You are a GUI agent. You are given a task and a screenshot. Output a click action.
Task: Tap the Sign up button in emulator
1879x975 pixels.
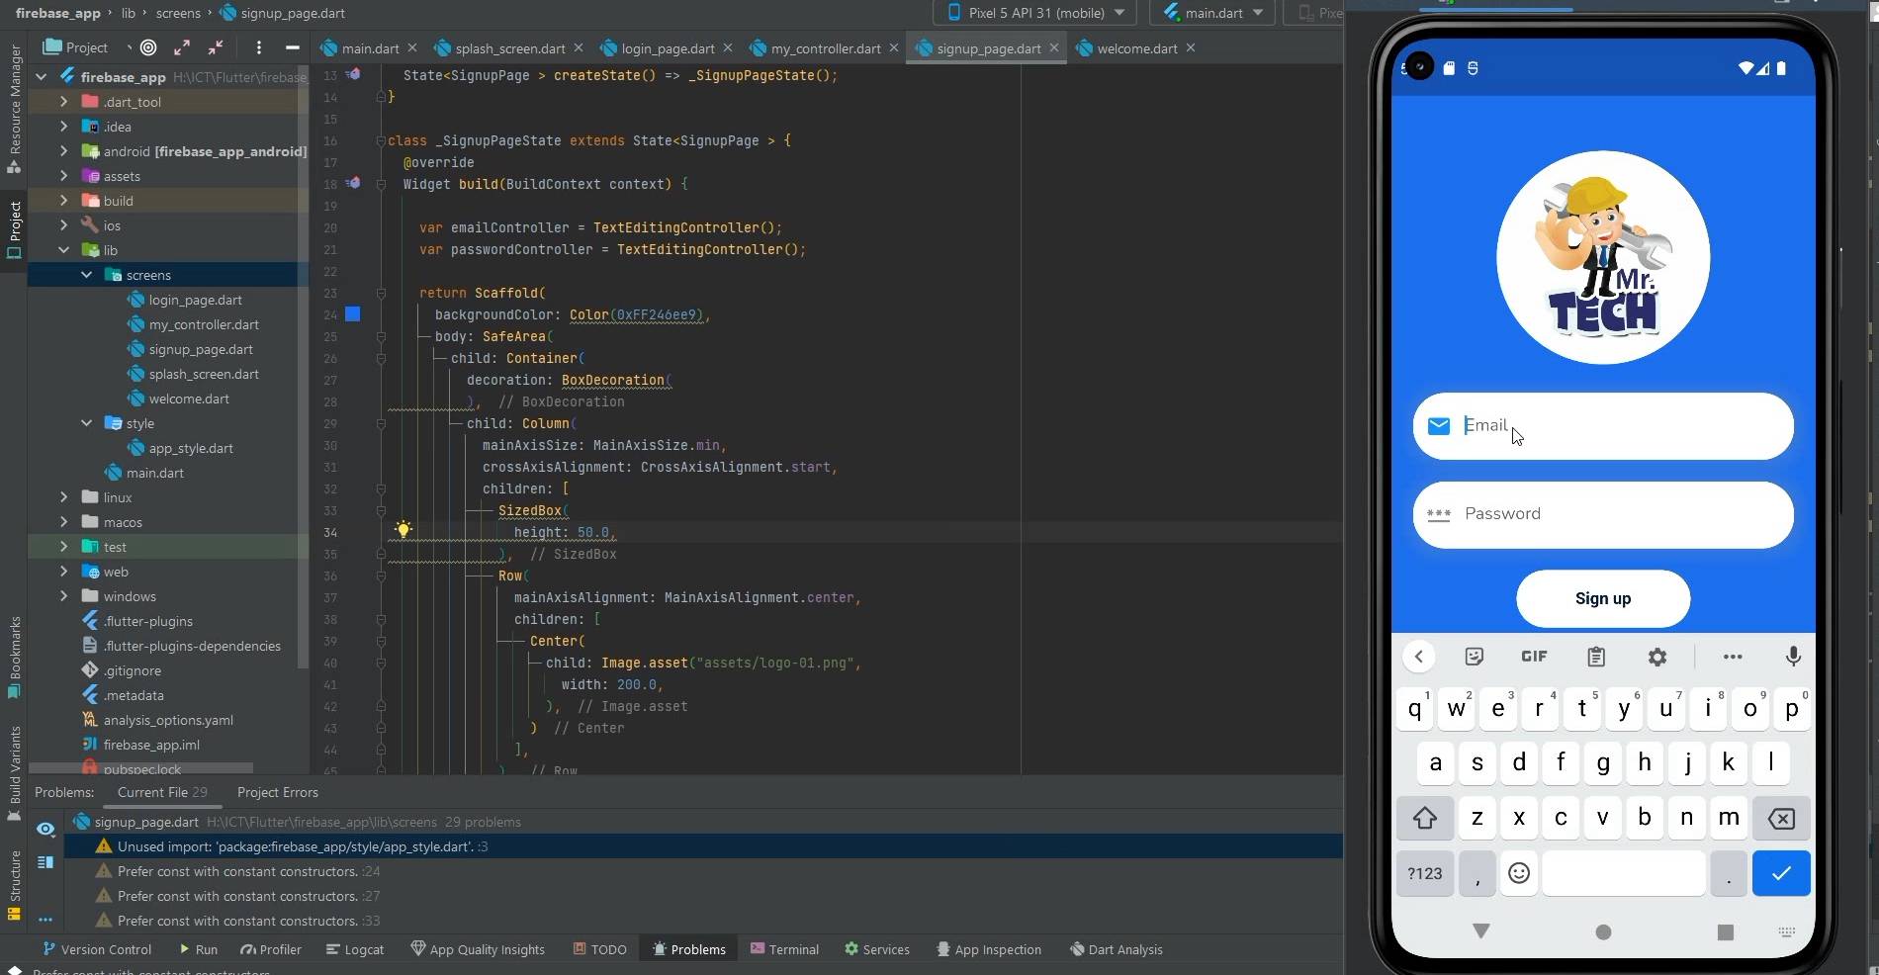tap(1602, 598)
